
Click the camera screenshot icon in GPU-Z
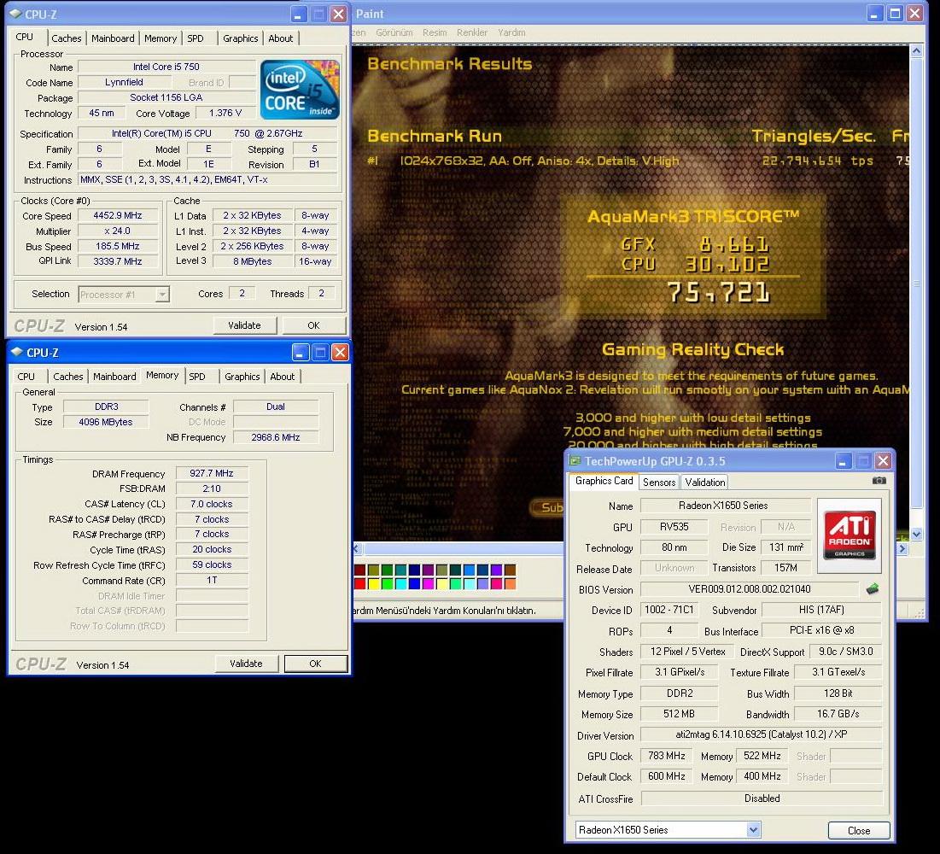(x=879, y=480)
